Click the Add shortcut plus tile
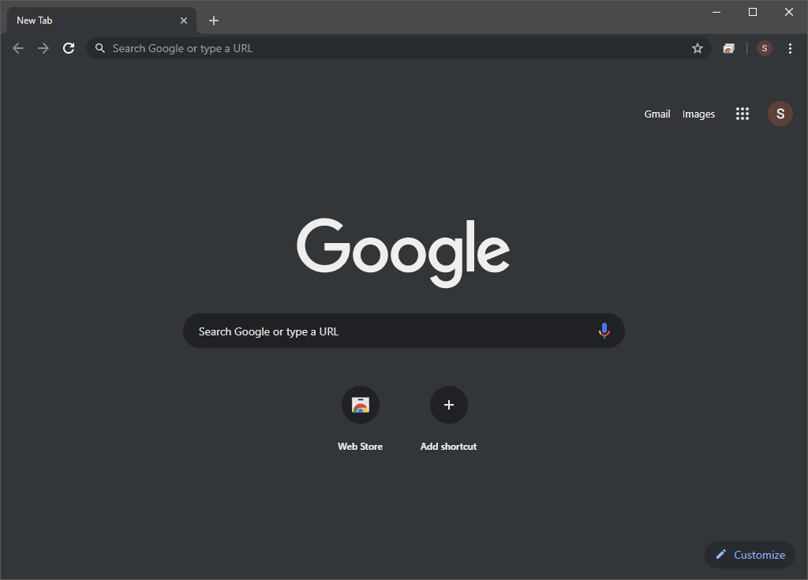808x580 pixels. click(x=449, y=405)
